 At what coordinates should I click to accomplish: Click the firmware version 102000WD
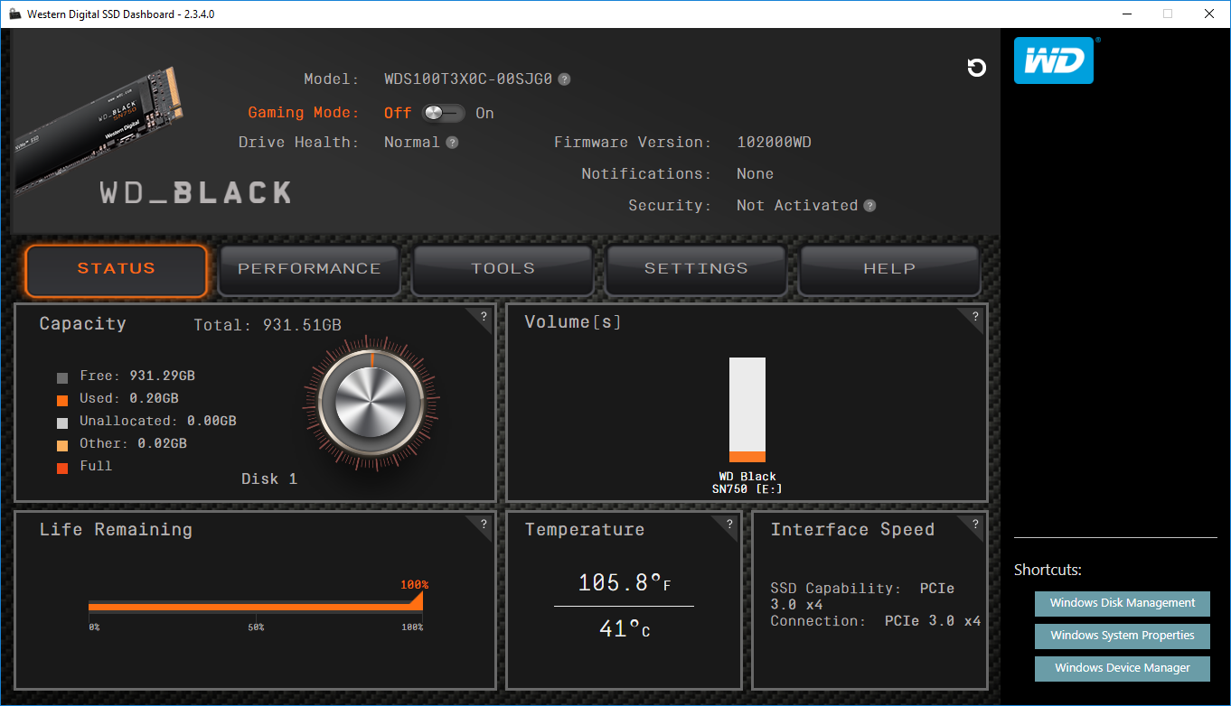click(774, 143)
